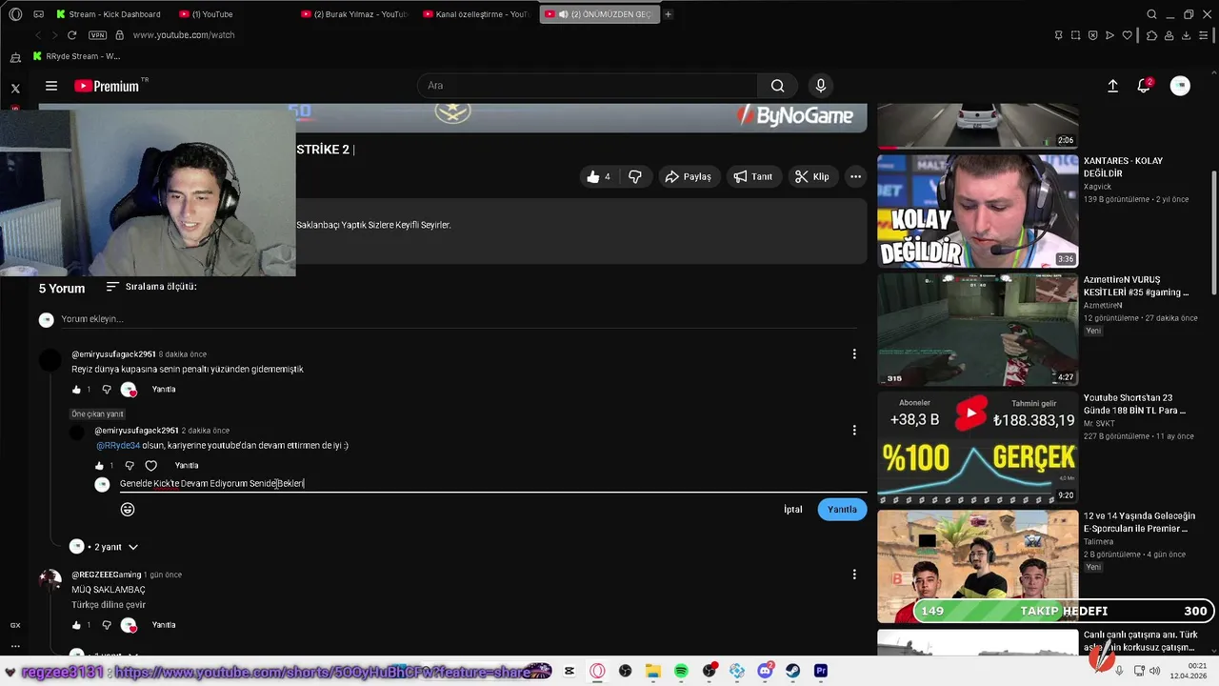Heart the dünya kupası comment as creator
Image resolution: width=1219 pixels, height=686 pixels.
129,390
